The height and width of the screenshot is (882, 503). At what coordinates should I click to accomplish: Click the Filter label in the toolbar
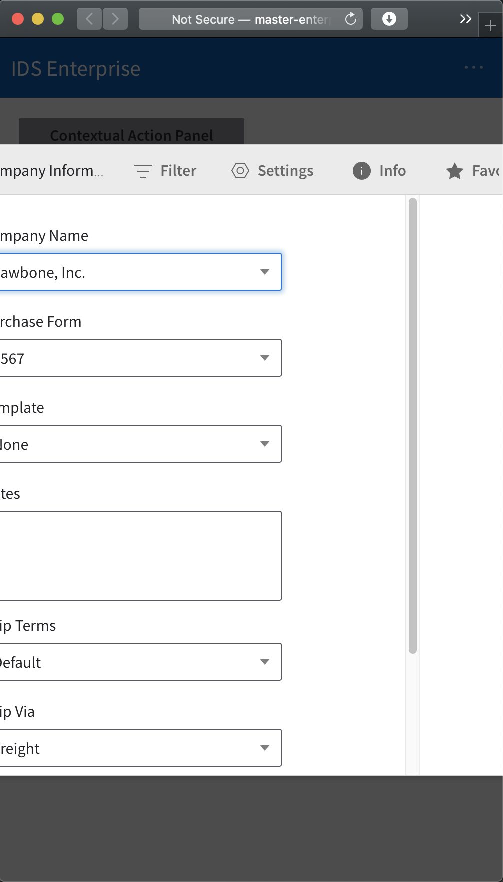coord(178,171)
